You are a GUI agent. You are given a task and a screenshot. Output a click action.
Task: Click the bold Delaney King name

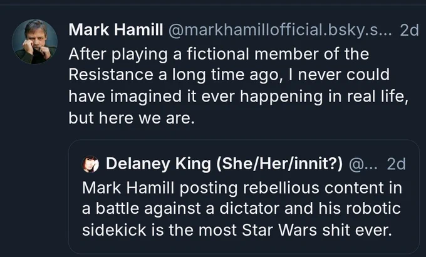click(158, 164)
